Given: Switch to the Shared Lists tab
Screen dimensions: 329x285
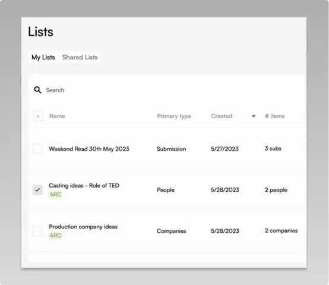Looking at the screenshot, I should 80,57.
